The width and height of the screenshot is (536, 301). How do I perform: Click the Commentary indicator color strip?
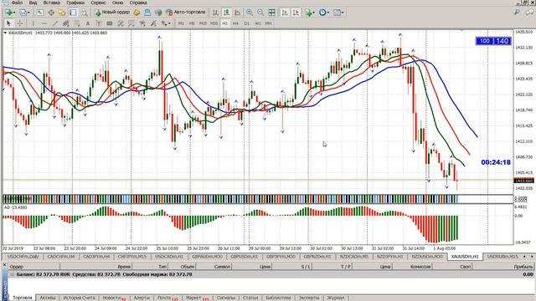(x=230, y=199)
